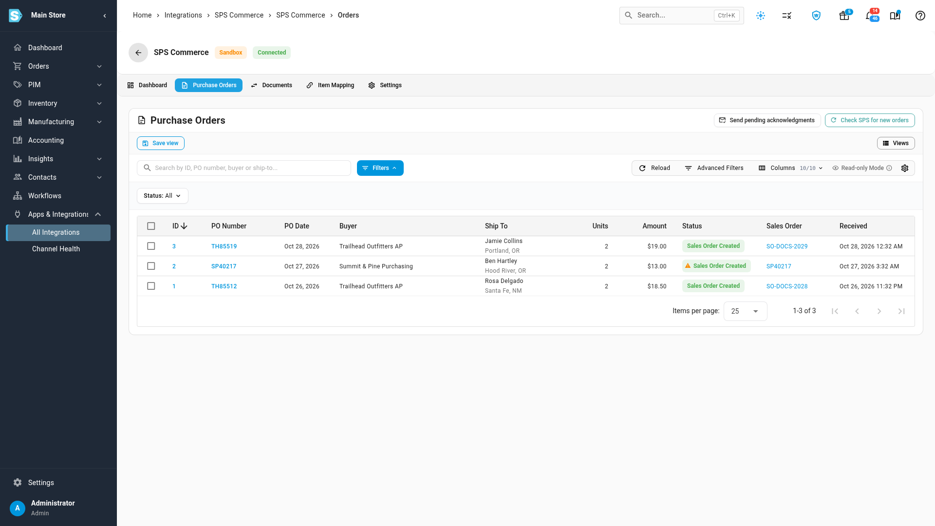Viewport: 935px width, 526px height.
Task: Open the integration Dashboard tab
Action: pyautogui.click(x=147, y=85)
